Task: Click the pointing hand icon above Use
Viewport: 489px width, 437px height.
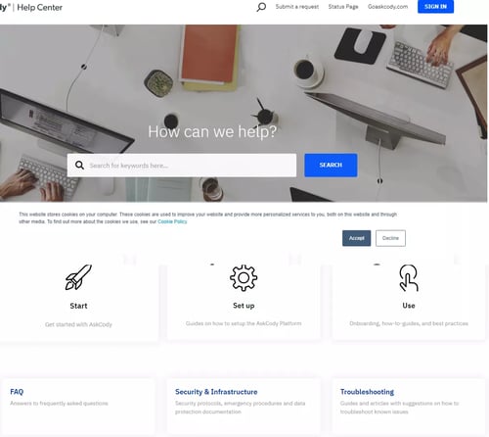Action: [x=409, y=278]
